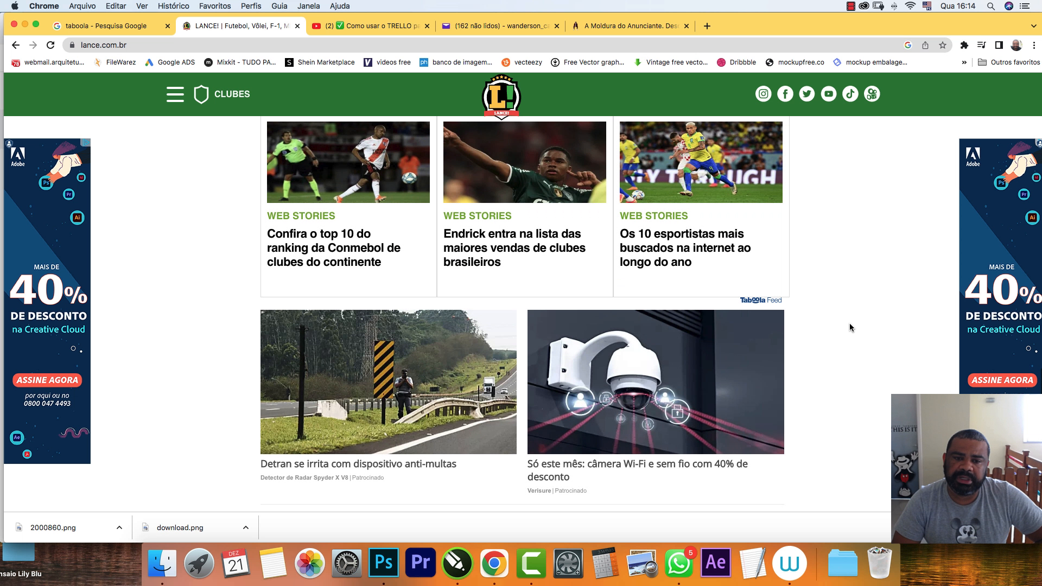The image size is (1042, 586).
Task: Open the Kwai social icon
Action: tap(872, 93)
